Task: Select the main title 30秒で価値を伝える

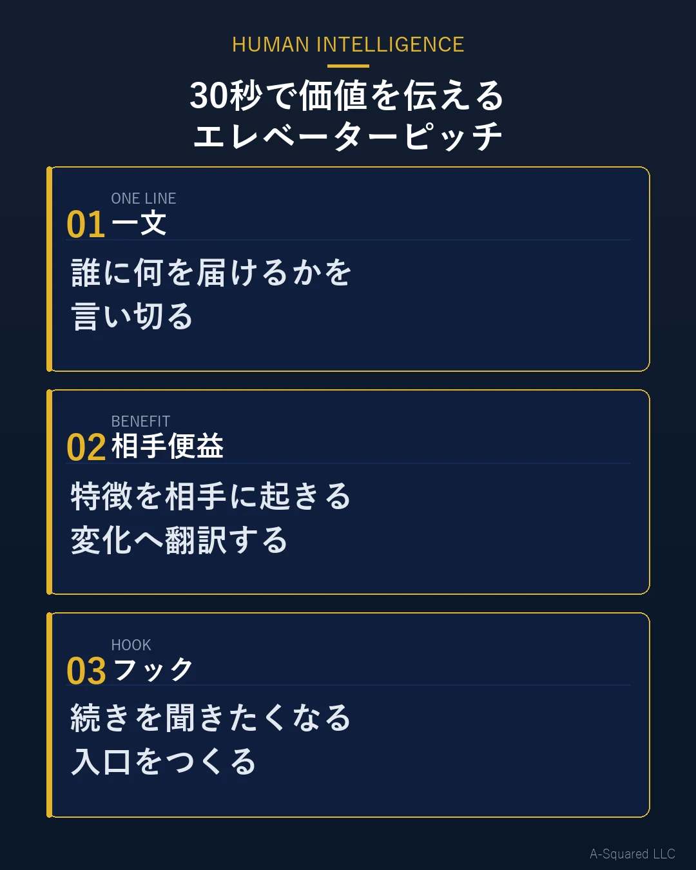Action: point(347,95)
